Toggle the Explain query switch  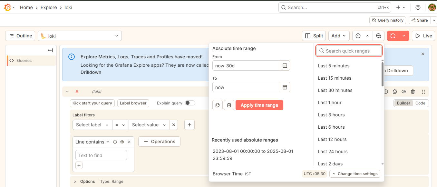tap(190, 103)
